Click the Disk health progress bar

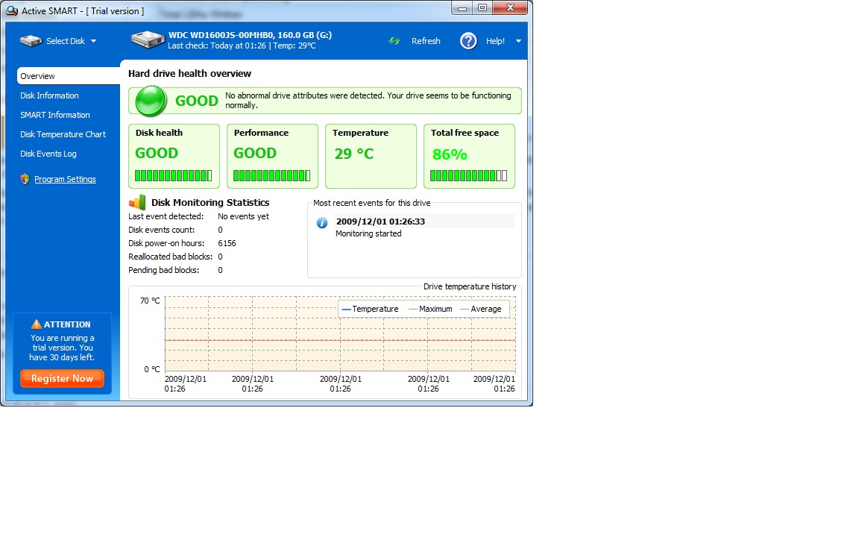[173, 176]
